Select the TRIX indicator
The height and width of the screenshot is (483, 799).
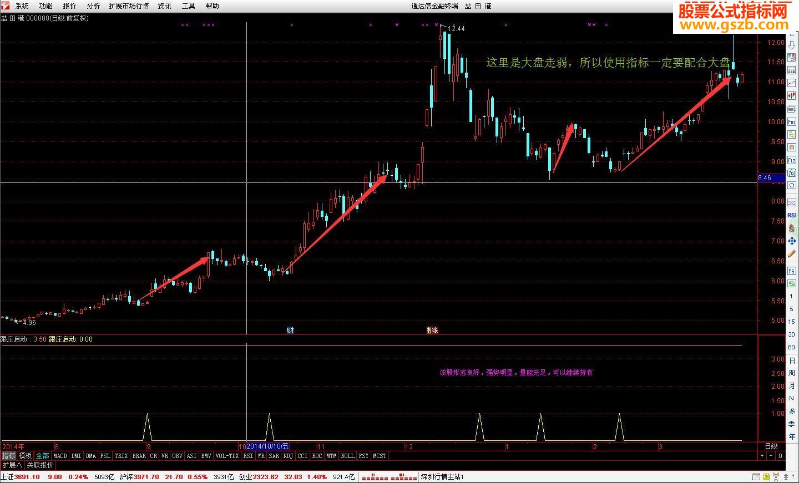[x=121, y=456]
